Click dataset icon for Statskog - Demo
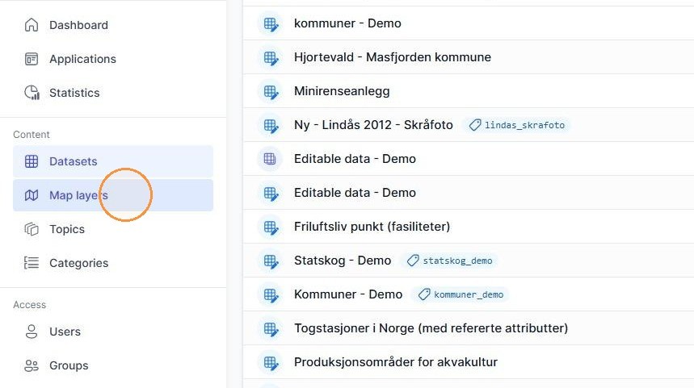694x388 pixels. pos(271,261)
